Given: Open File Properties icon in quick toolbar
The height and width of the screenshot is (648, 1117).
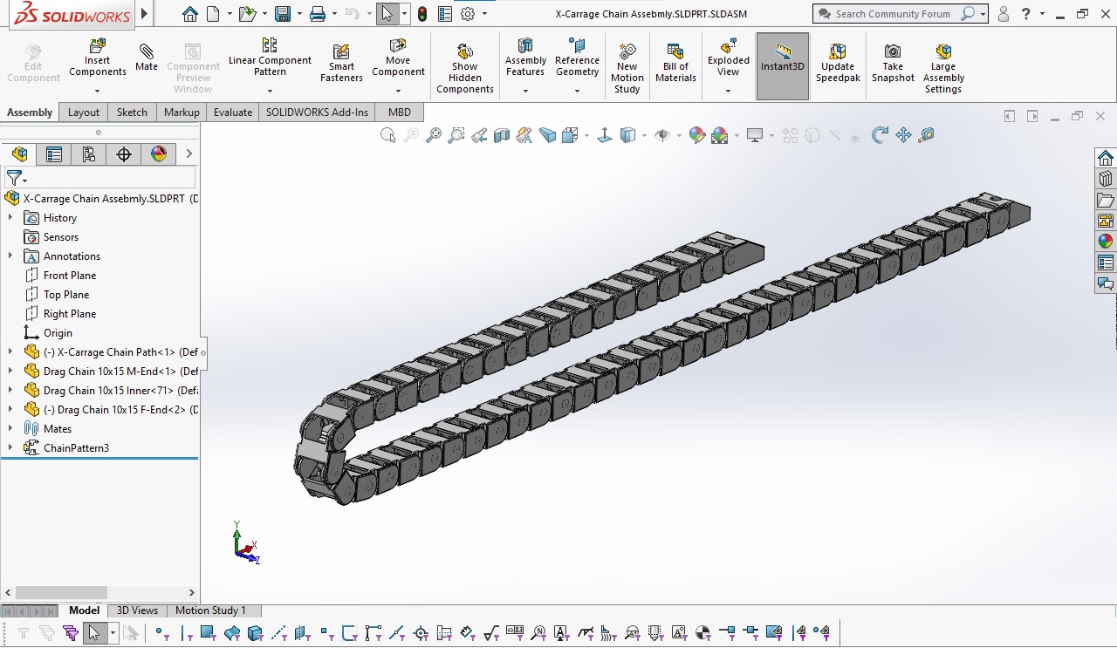Looking at the screenshot, I should pos(446,14).
